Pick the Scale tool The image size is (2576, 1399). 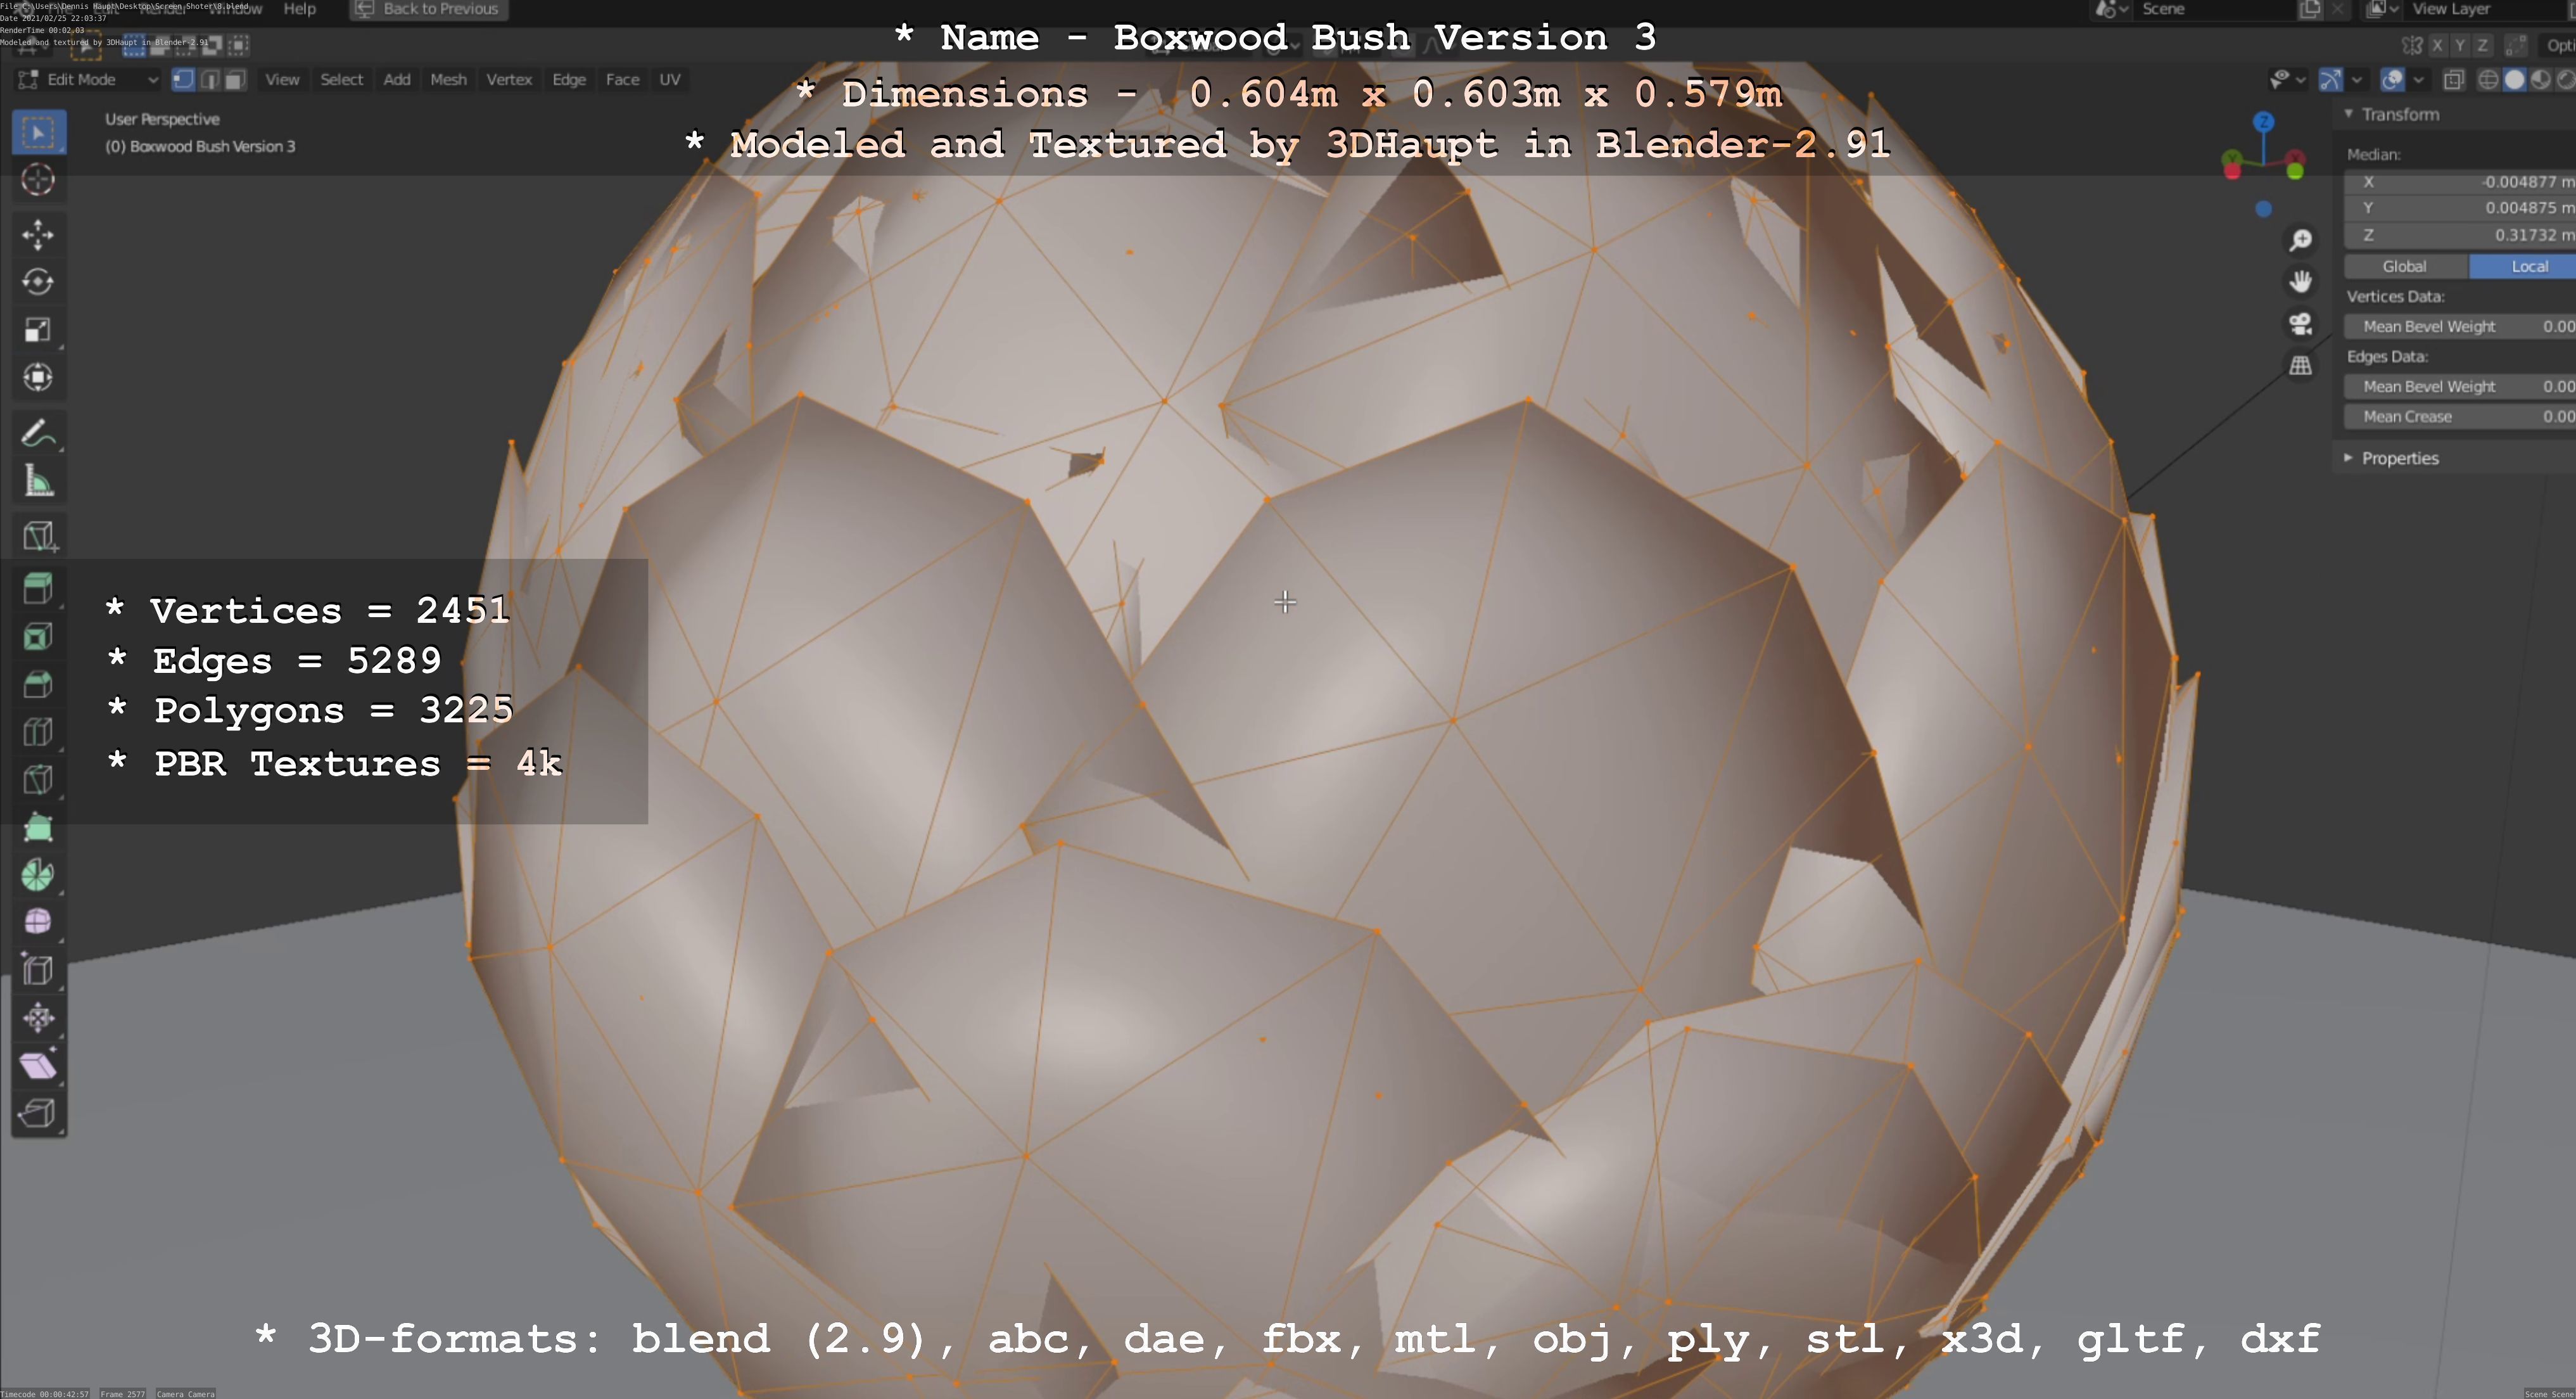coord(39,330)
